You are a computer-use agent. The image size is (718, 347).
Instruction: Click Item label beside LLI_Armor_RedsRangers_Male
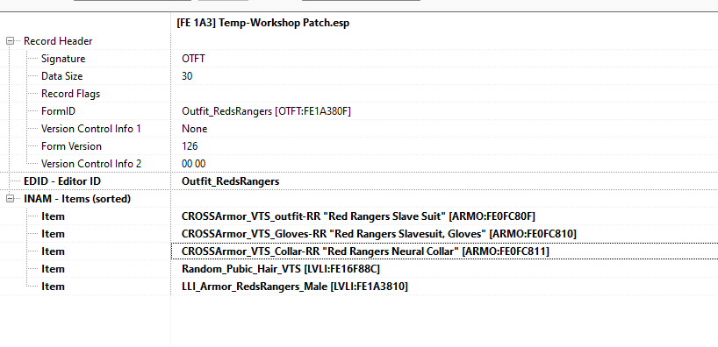point(53,287)
